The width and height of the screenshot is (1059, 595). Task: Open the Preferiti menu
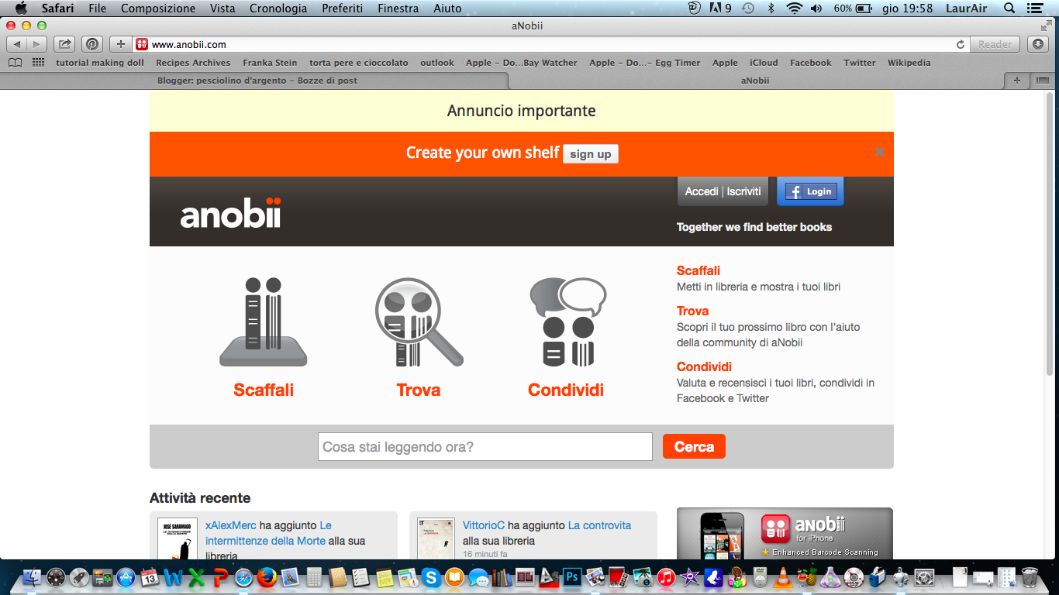click(x=343, y=9)
